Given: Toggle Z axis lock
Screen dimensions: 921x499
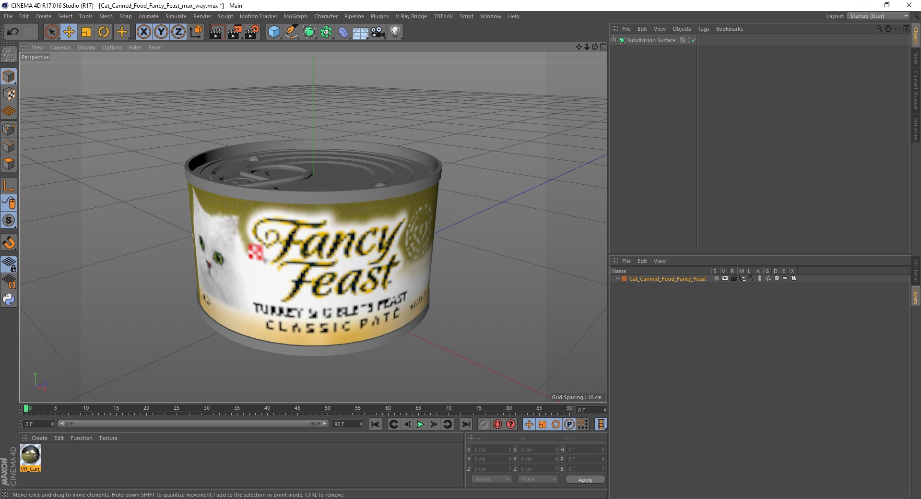Looking at the screenshot, I should point(178,32).
